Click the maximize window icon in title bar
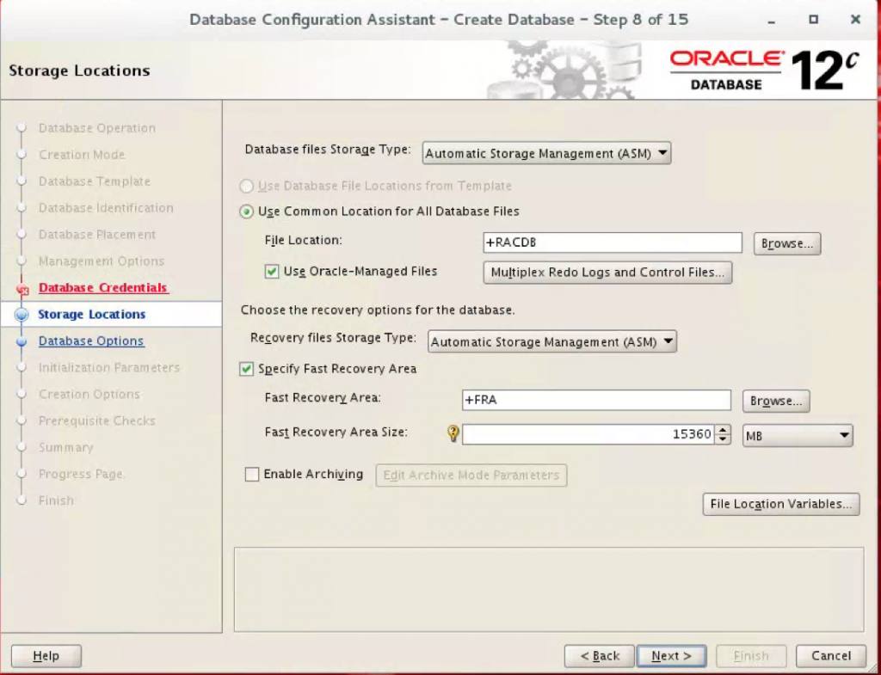Screen dimensions: 881x675 (814, 19)
